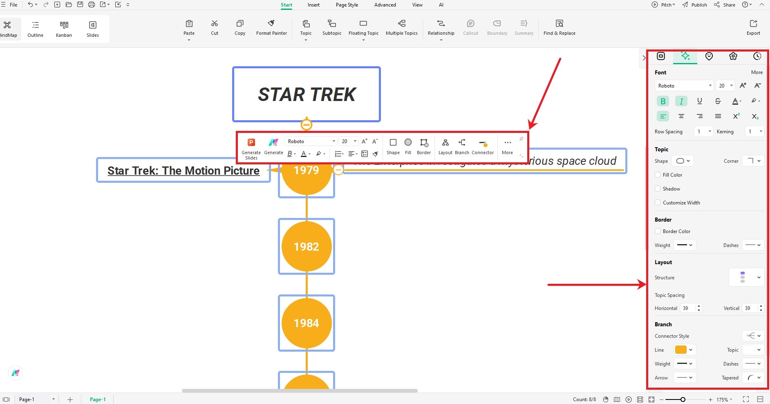This screenshot has height=404, width=770.
Task: Activate the Format Painter tool
Action: click(271, 27)
